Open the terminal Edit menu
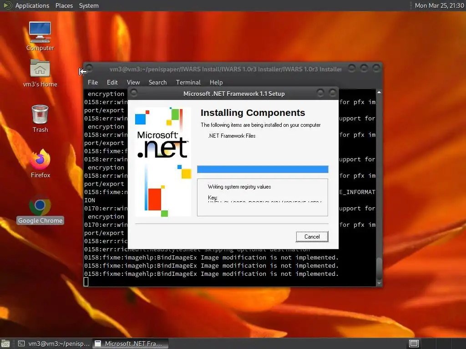 (x=112, y=82)
